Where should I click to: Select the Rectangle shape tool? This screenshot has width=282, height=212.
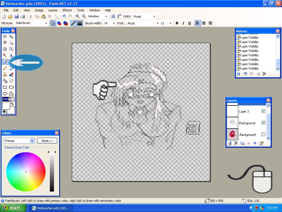tap(5, 87)
